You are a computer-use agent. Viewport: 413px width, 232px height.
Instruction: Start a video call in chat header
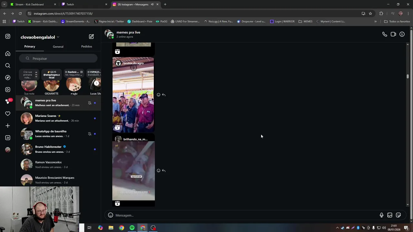pos(393,34)
